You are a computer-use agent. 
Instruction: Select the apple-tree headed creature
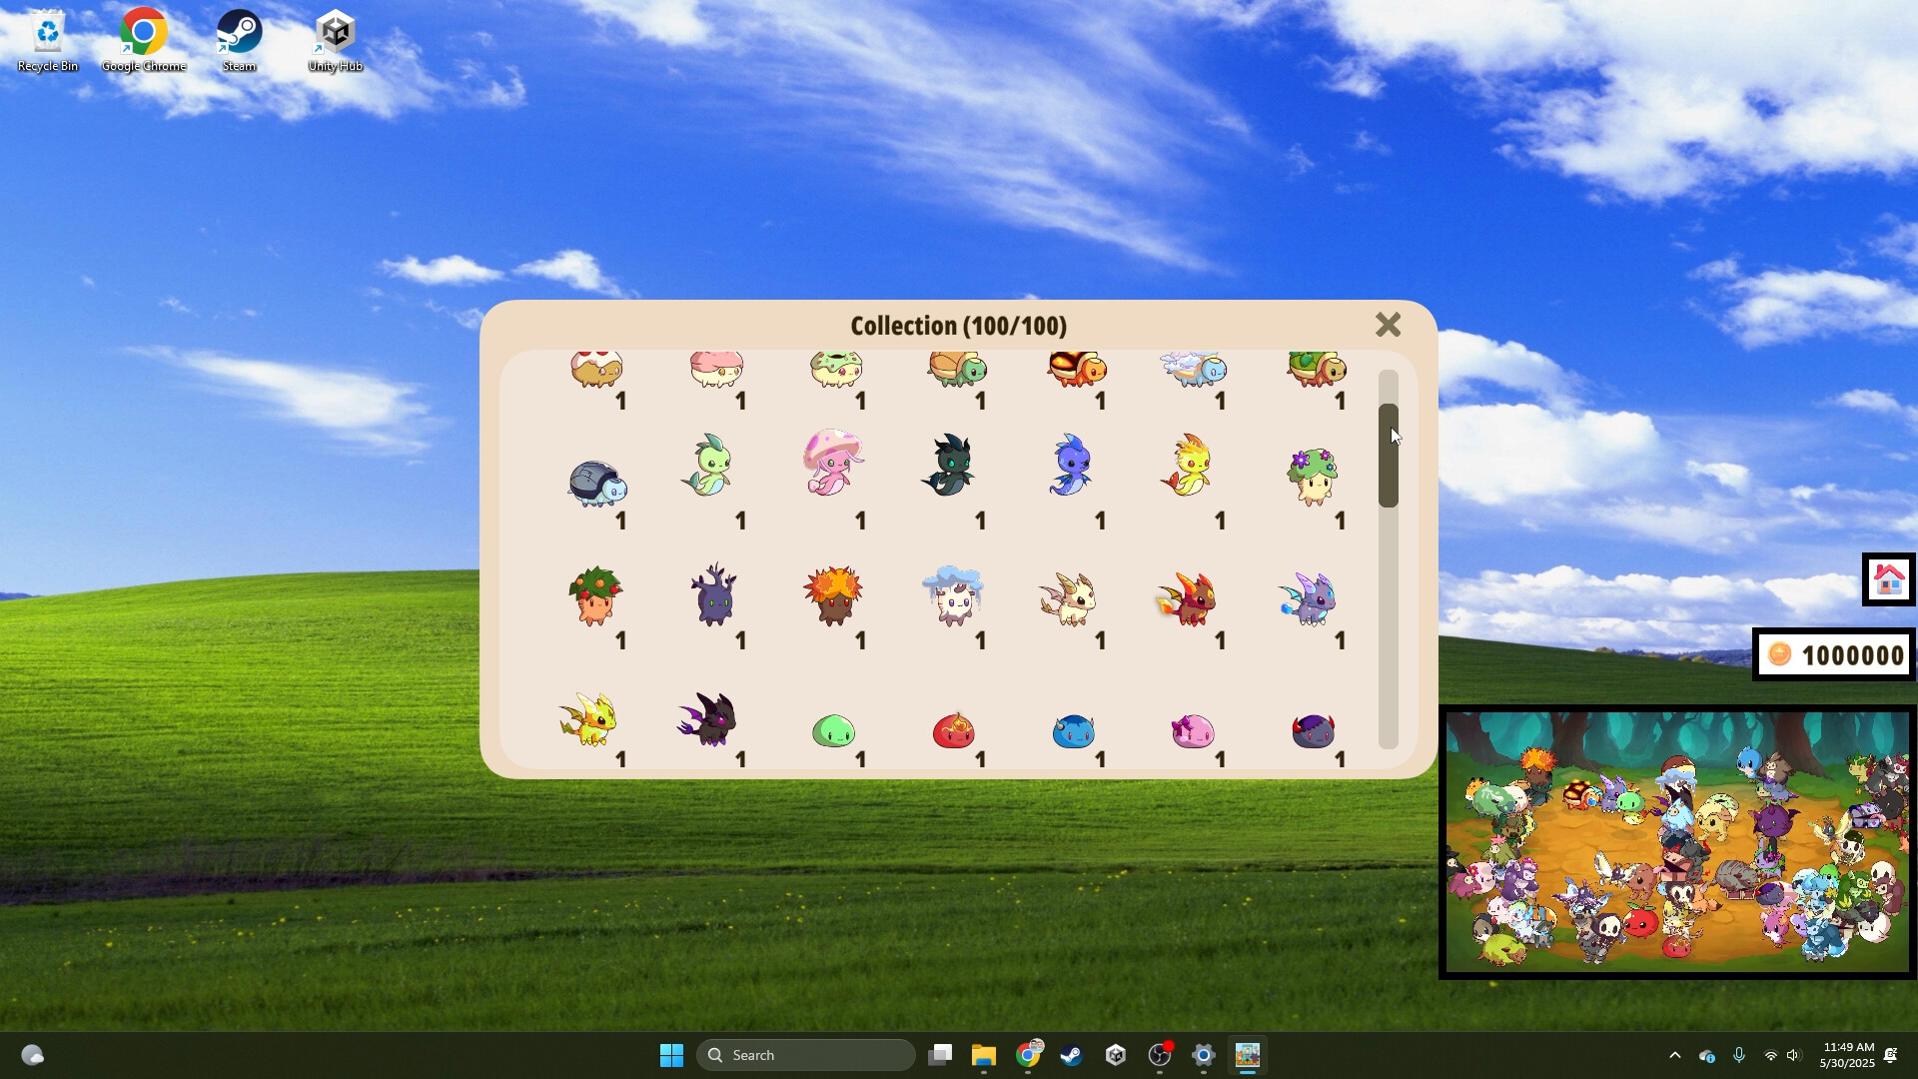(x=594, y=599)
